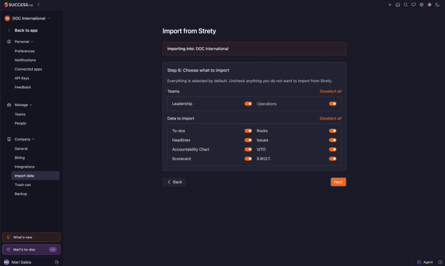Open the What's new panel
445x266 pixels.
click(x=31, y=237)
